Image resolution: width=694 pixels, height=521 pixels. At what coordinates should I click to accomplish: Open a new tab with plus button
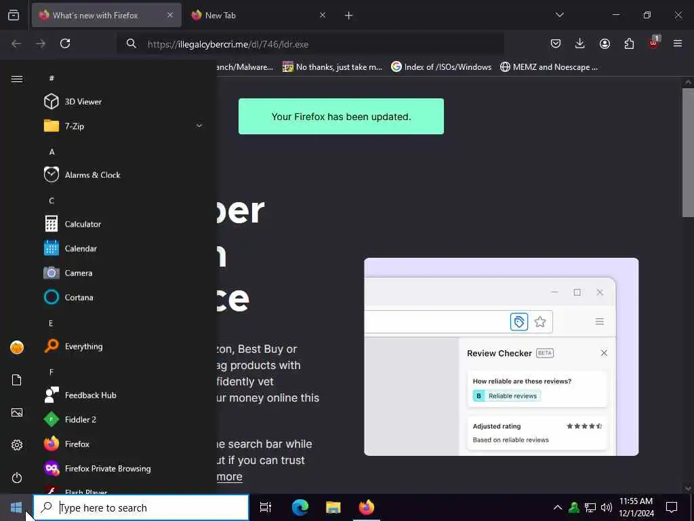click(348, 16)
